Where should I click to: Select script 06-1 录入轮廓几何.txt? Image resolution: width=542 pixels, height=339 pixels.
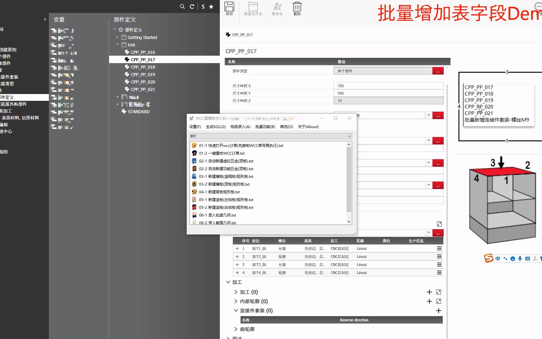pos(217,215)
